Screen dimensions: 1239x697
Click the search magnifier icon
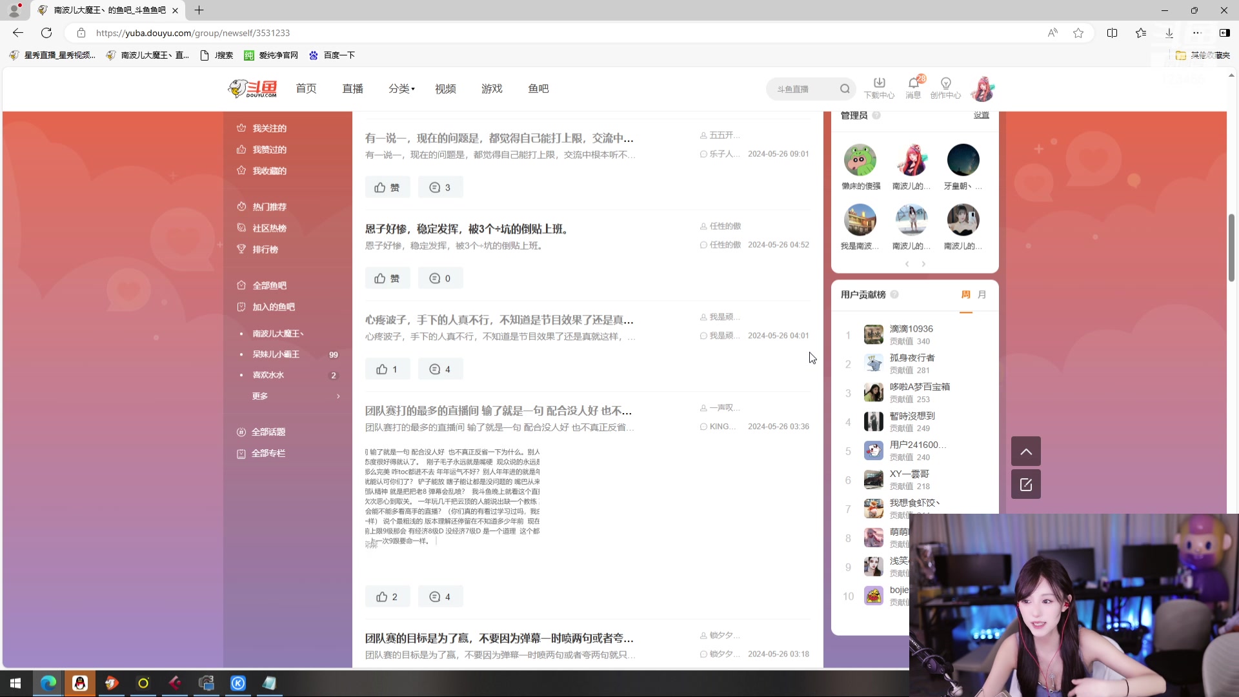(x=845, y=88)
